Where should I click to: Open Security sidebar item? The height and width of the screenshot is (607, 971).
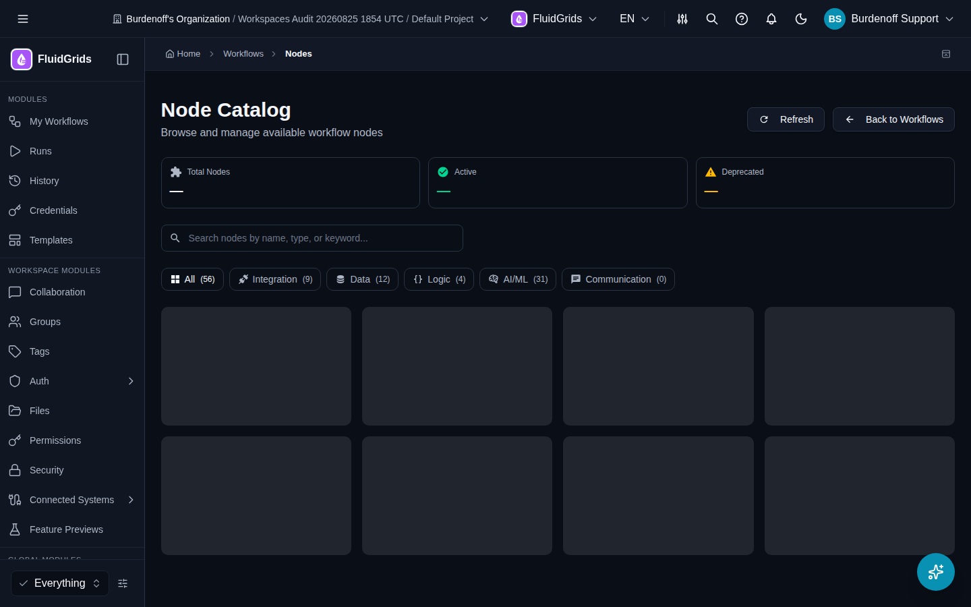[72, 470]
